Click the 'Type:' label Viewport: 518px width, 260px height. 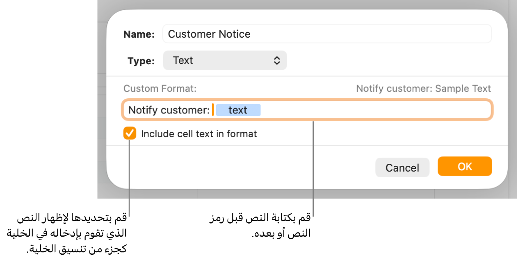pyautogui.click(x=141, y=61)
